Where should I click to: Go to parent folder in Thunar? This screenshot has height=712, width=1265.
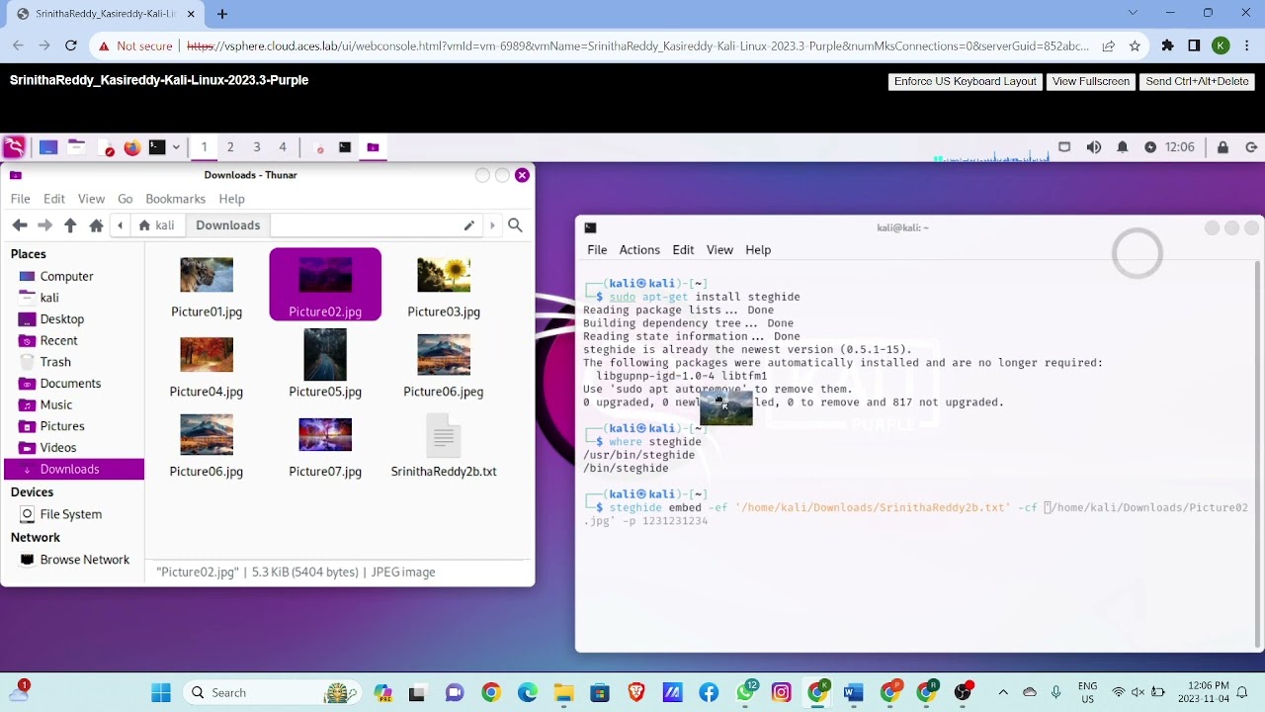pos(70,225)
